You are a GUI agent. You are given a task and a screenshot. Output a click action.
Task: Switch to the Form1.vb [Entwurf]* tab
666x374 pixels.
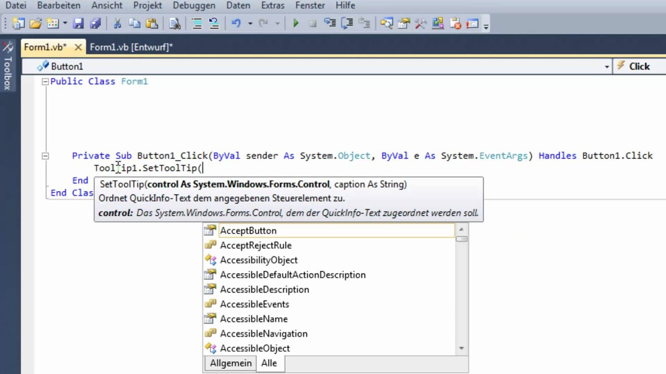131,47
